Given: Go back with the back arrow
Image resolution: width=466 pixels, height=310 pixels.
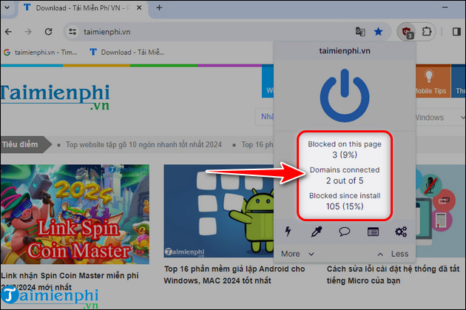Looking at the screenshot, I should 9,32.
